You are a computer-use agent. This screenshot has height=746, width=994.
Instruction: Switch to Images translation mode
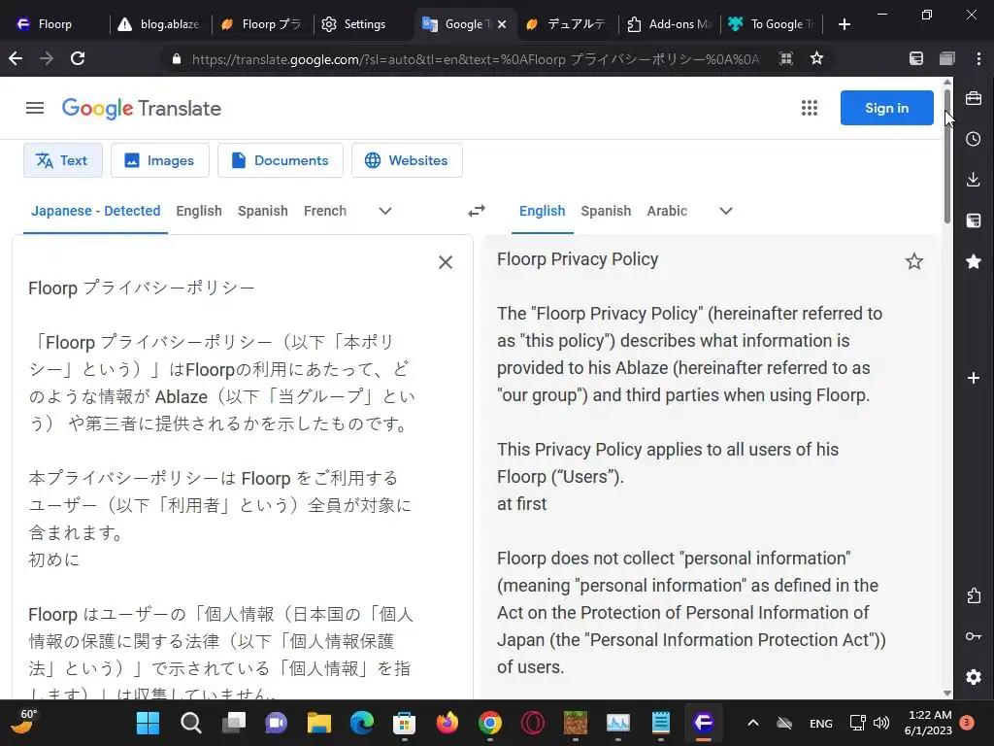tap(160, 160)
